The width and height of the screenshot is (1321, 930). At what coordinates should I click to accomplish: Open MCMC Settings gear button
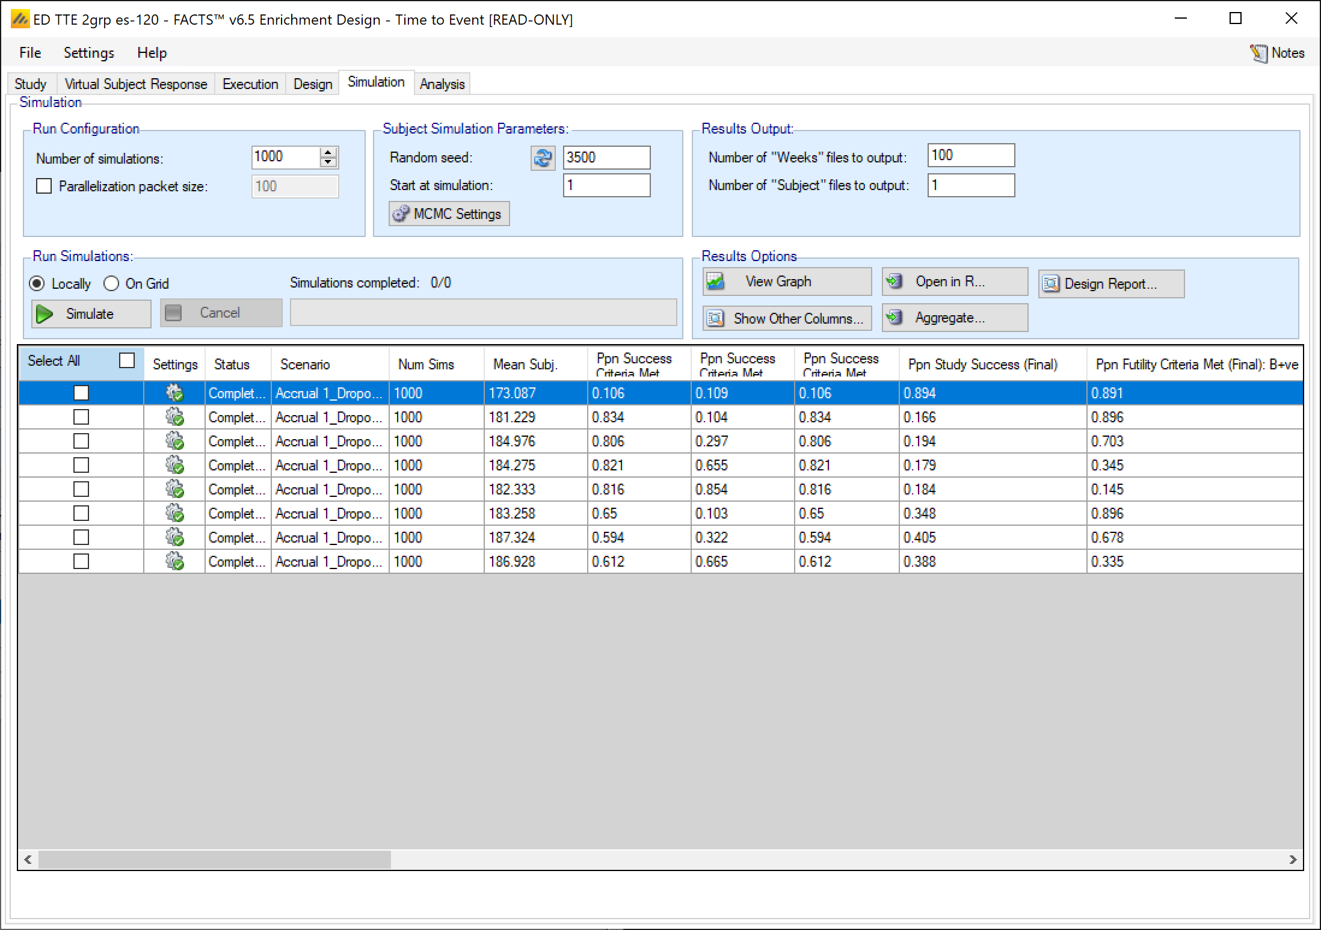pos(449,214)
